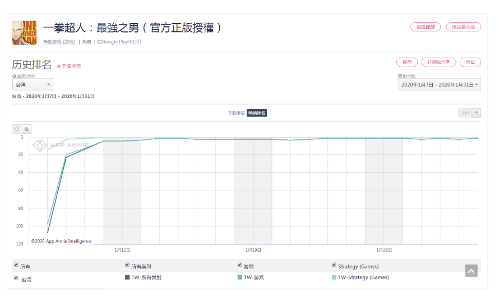Image resolution: width=499 pixels, height=307 pixels.
Task: Open the 关于该报告 link
Action: click(69, 67)
